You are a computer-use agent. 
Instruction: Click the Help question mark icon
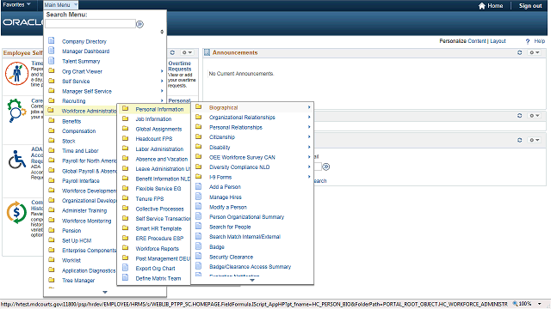click(x=527, y=41)
